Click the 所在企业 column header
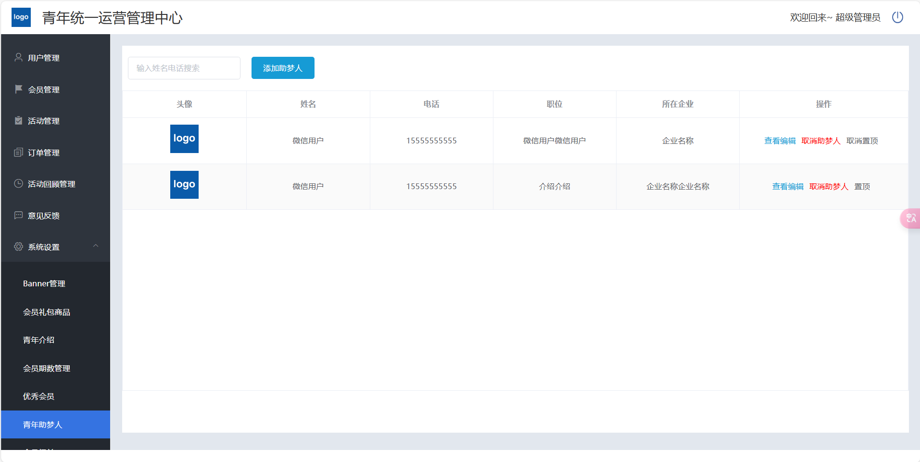 point(678,104)
